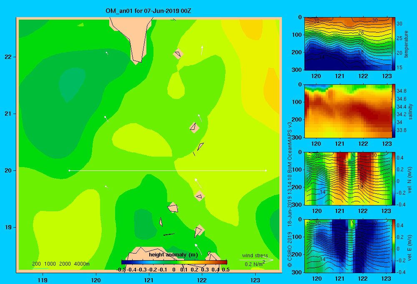Click the vel. N (m/s) colorbar
Image resolution: width=417 pixels, height=284 pixels.
[x=393, y=178]
